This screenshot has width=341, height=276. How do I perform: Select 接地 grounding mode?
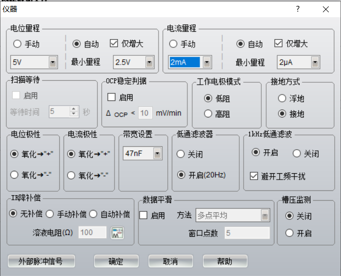pos(282,114)
